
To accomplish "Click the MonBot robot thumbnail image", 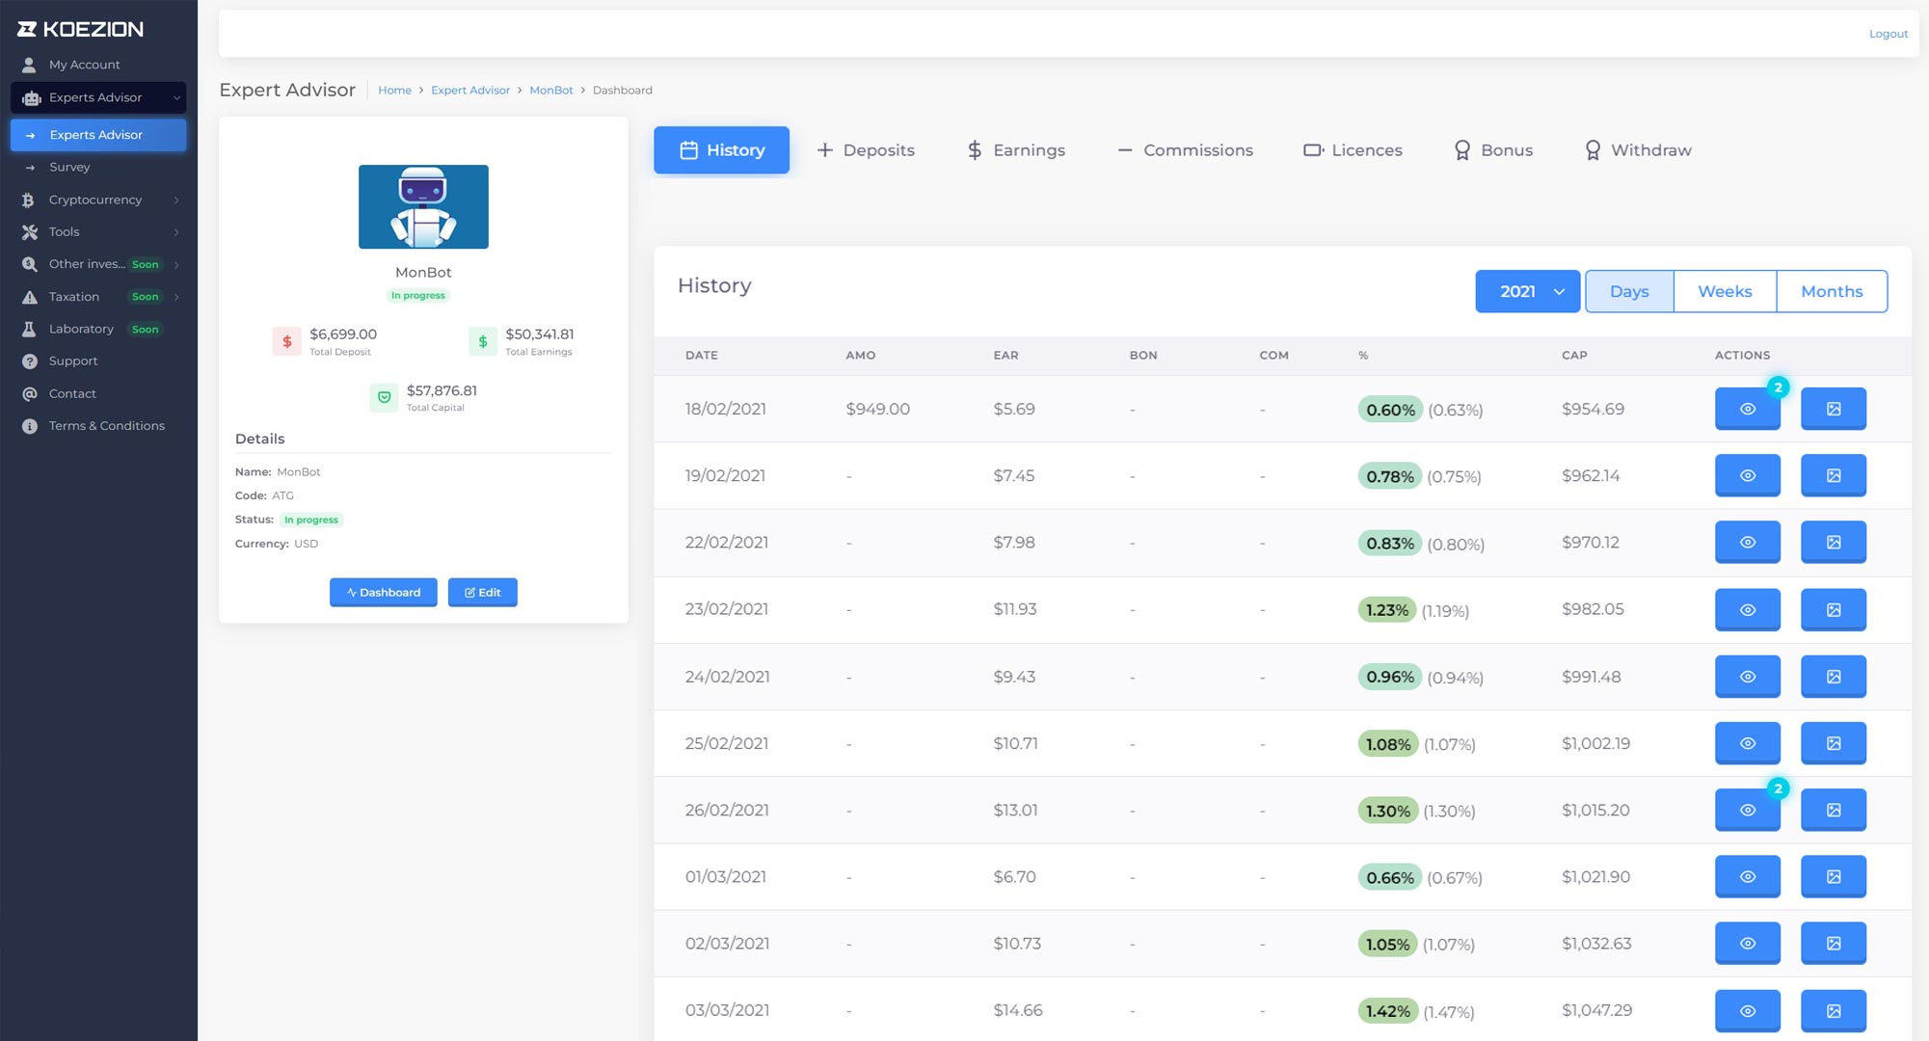I will [423, 206].
